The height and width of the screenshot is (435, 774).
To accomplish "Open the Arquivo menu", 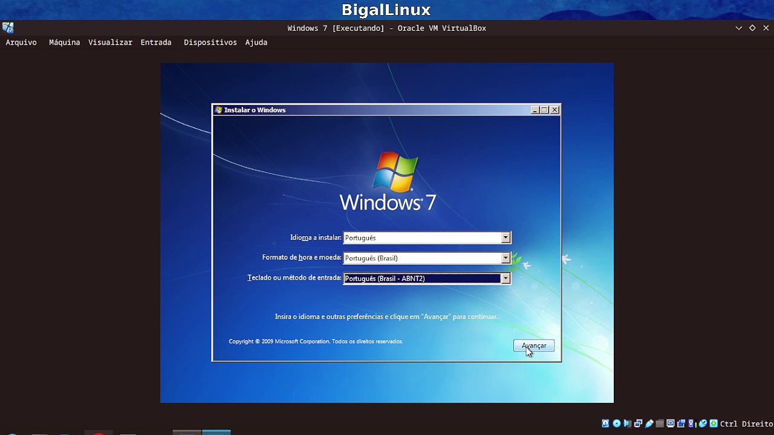I will point(21,42).
